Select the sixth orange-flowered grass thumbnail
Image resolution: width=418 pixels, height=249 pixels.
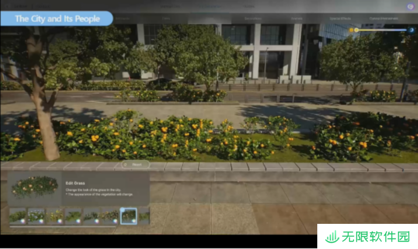(x=110, y=216)
